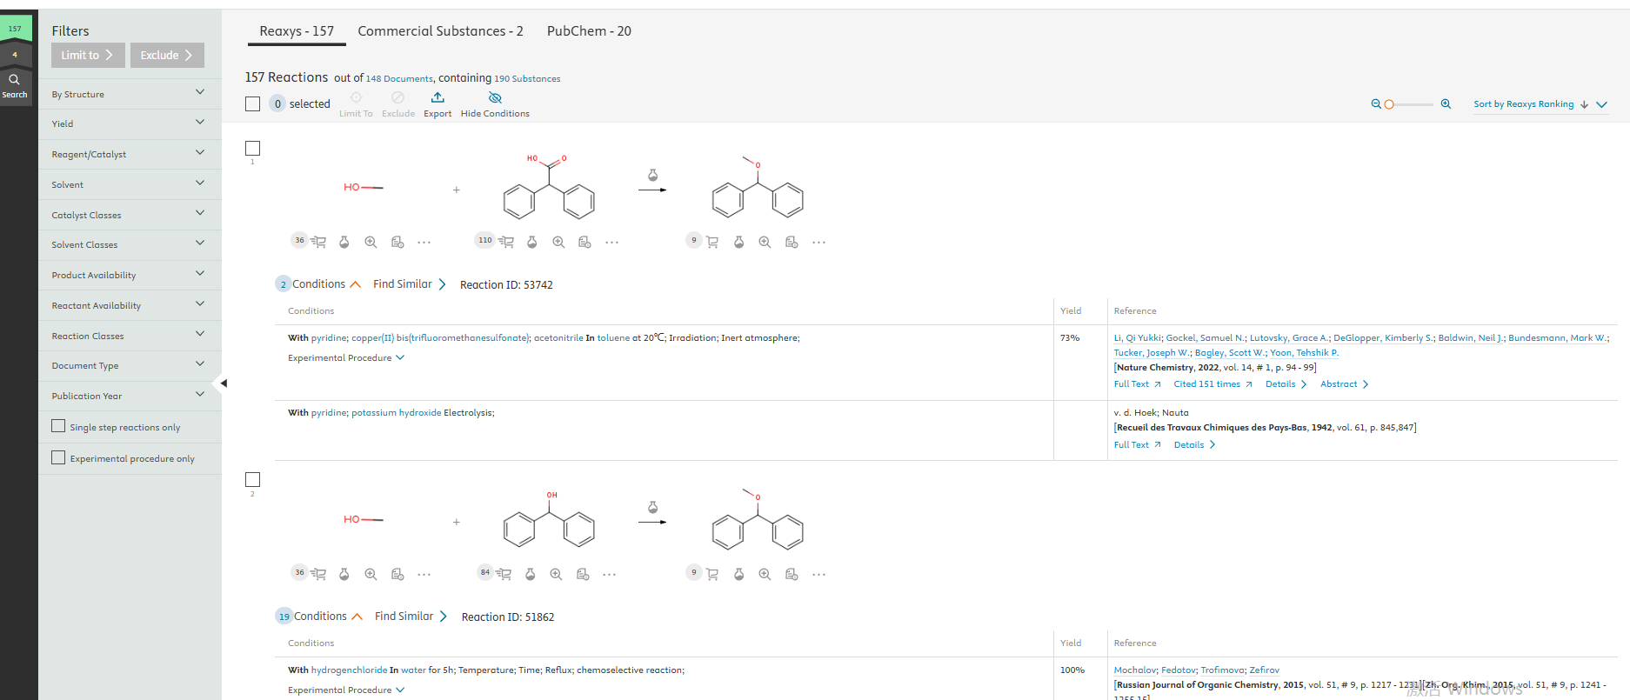
Task: Open substance details icon for methanol in reaction 1
Action: click(x=397, y=242)
